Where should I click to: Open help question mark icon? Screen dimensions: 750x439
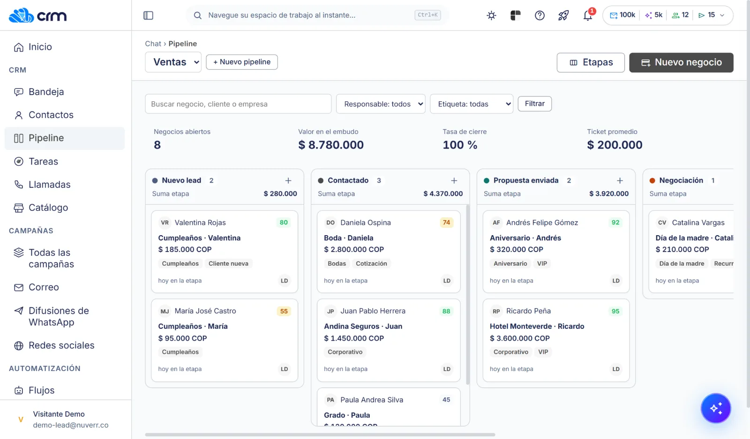click(x=540, y=15)
